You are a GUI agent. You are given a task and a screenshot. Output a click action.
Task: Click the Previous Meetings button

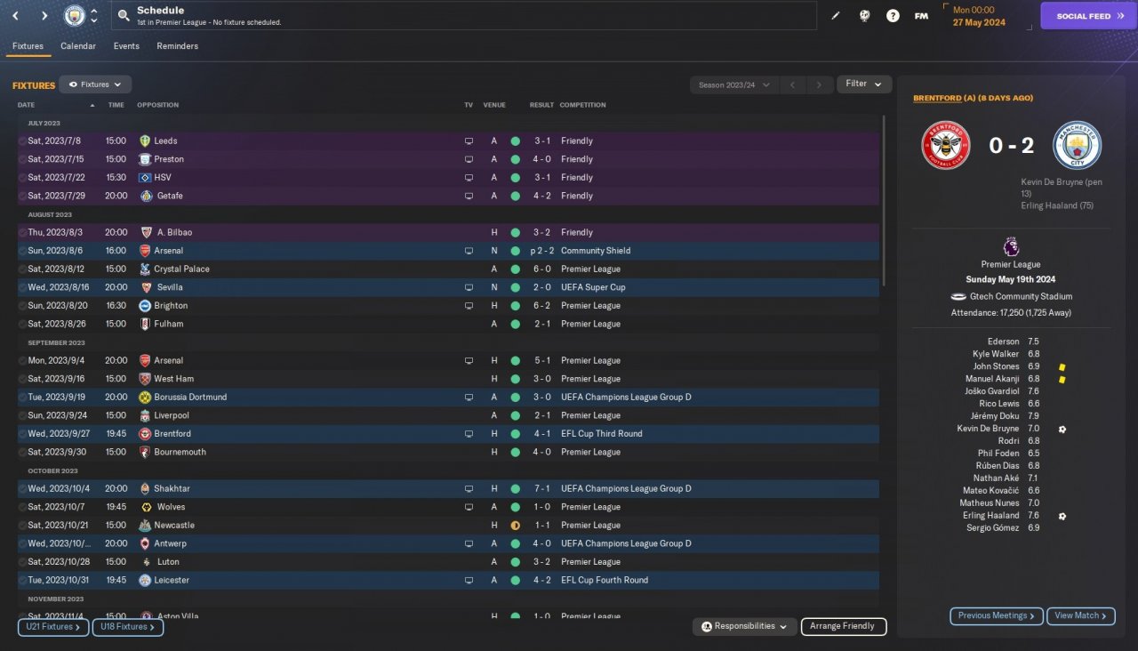click(x=996, y=615)
